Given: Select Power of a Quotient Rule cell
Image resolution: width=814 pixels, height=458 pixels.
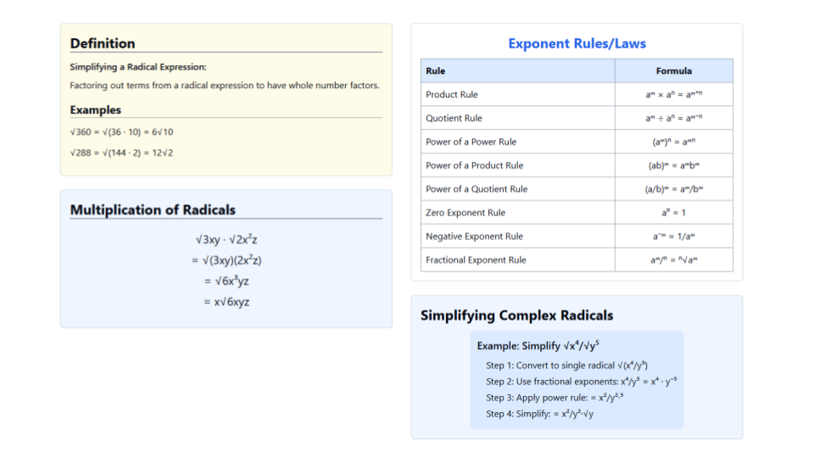Looking at the screenshot, I should click(x=517, y=189).
